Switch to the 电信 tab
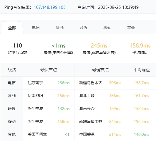This screenshot has width=156, height=144. pos(36,28)
